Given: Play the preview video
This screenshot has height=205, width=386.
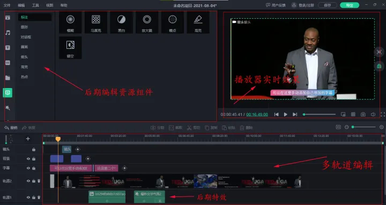Looking at the screenshot, I should pos(286,114).
